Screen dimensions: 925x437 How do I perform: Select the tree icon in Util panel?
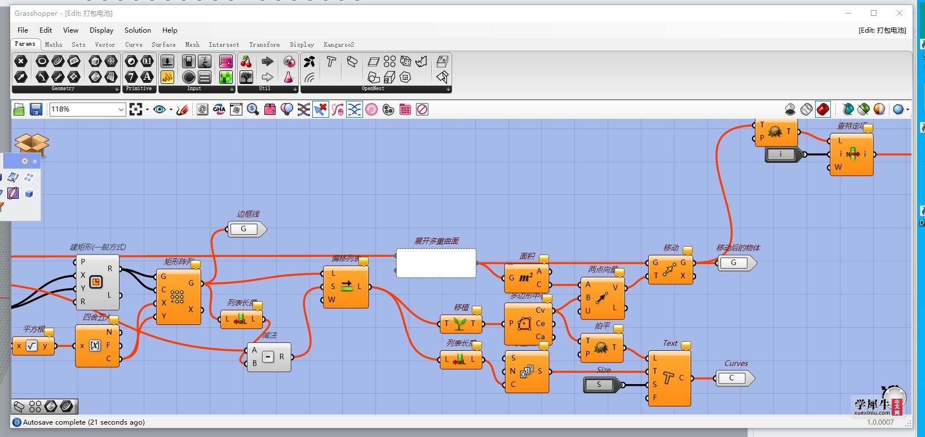click(x=246, y=77)
